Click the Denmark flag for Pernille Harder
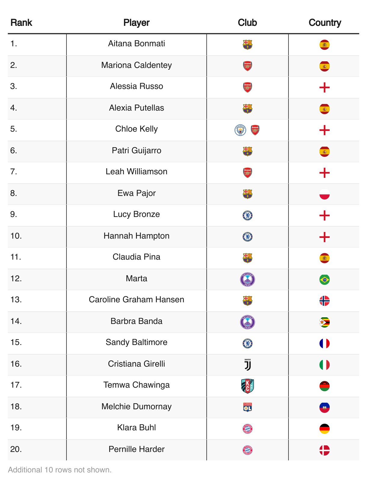Screen dimensions: 367x482 point(324,450)
